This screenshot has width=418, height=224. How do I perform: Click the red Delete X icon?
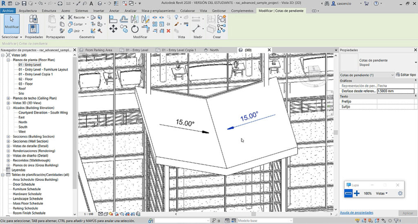pos(168,31)
